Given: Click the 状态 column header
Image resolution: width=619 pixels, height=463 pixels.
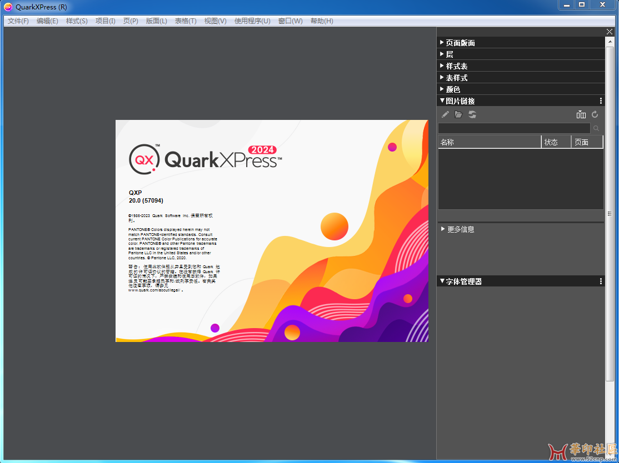Looking at the screenshot, I should [556, 142].
